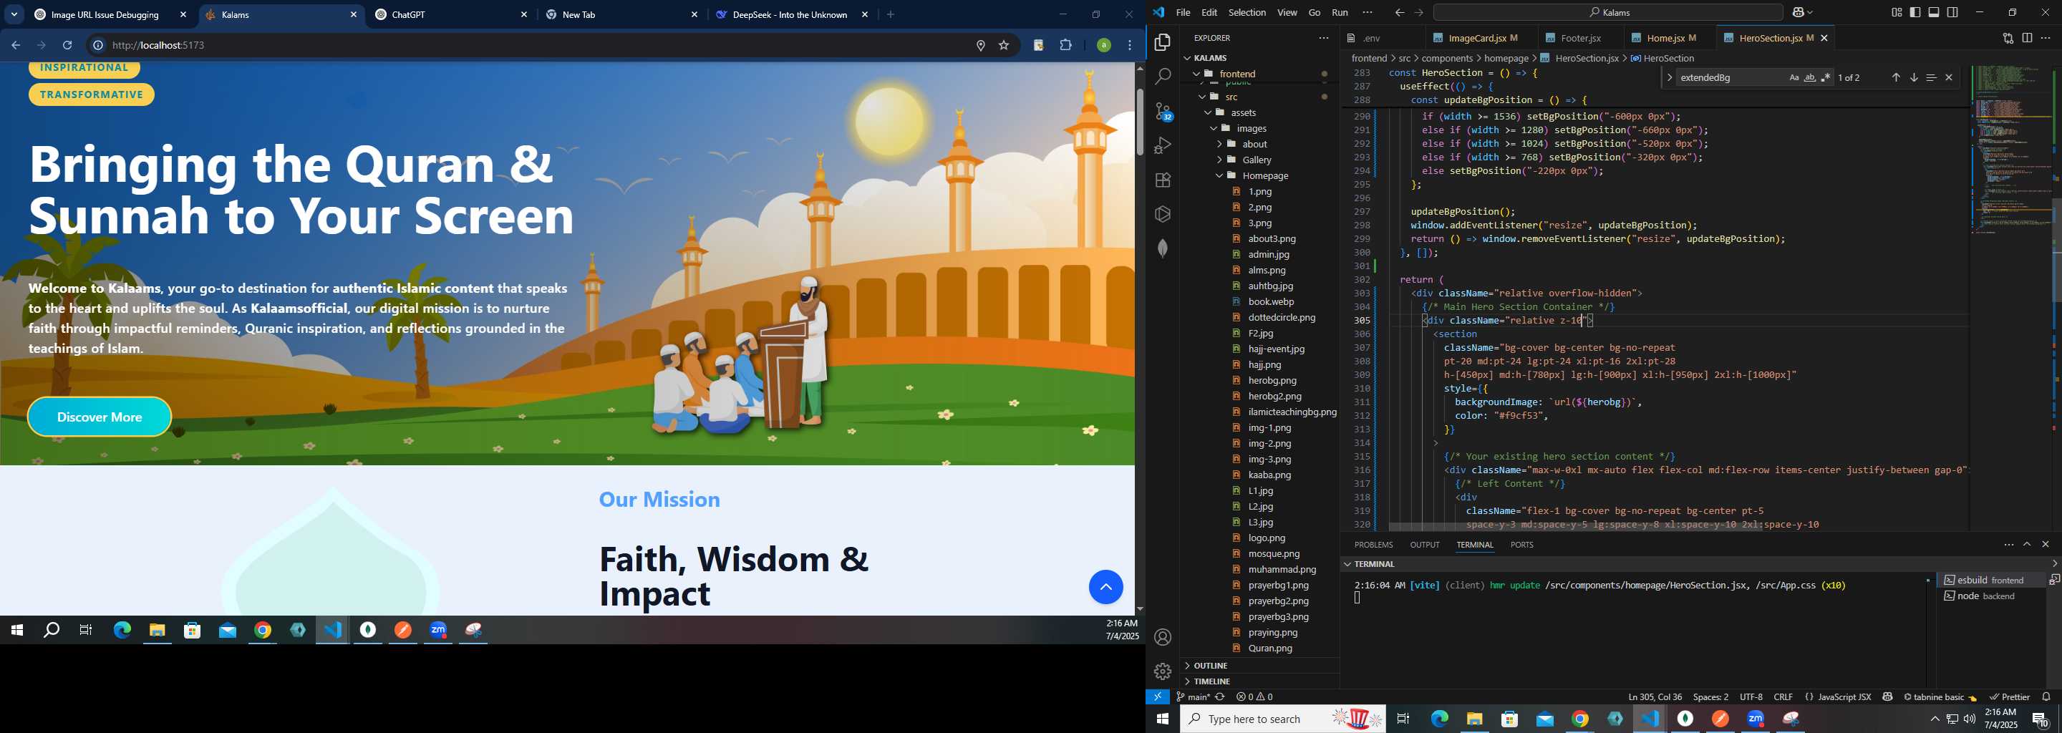Open Run and Debug view
Image resolution: width=2062 pixels, height=733 pixels.
[x=1162, y=145]
